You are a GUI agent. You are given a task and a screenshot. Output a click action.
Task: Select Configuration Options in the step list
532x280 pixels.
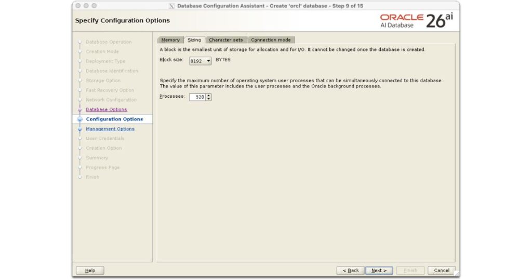[114, 119]
